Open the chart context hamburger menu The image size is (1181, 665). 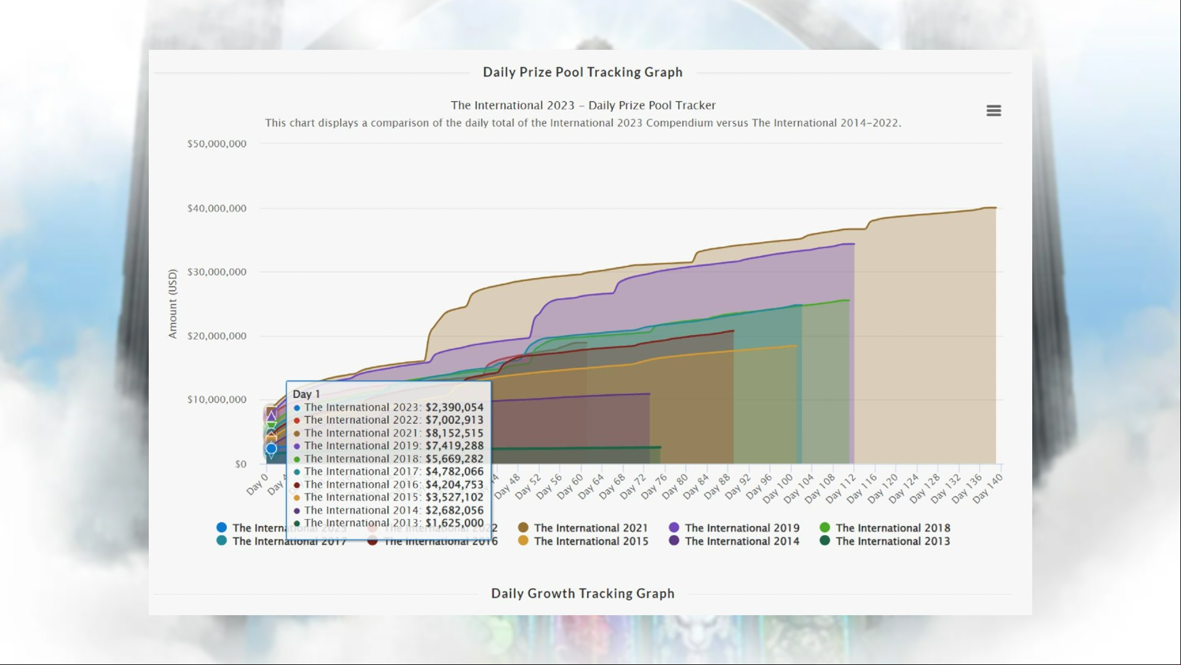(x=993, y=111)
